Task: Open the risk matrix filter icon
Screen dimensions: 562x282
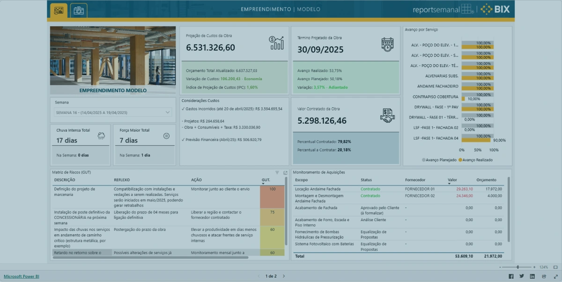Action: click(x=277, y=172)
